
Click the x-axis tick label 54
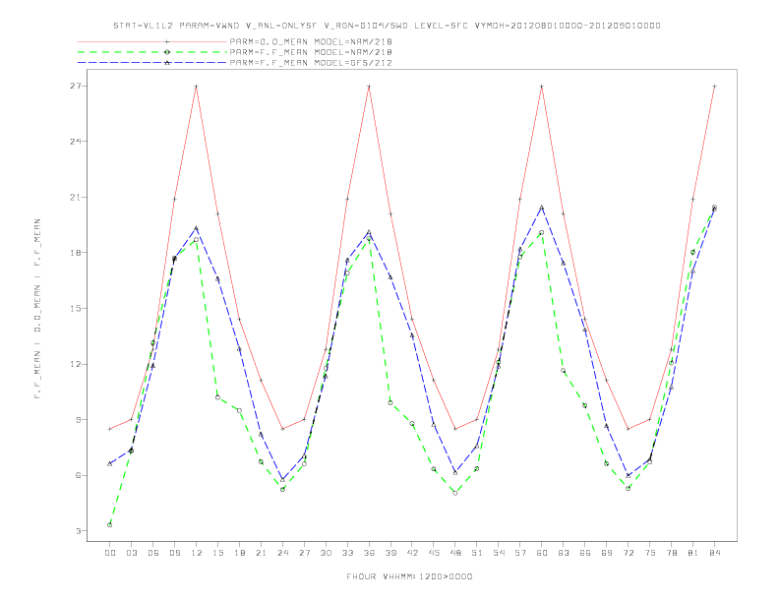tap(499, 553)
